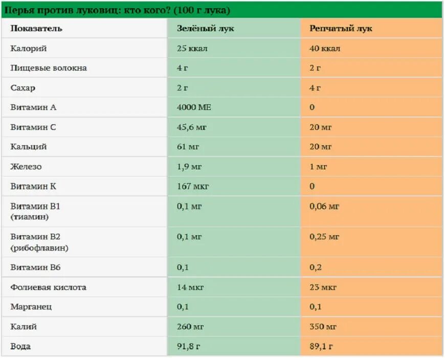Viewport: 445px width, 358px height.
Task: Select the "Пищевые волокна" row label
Action: click(49, 68)
